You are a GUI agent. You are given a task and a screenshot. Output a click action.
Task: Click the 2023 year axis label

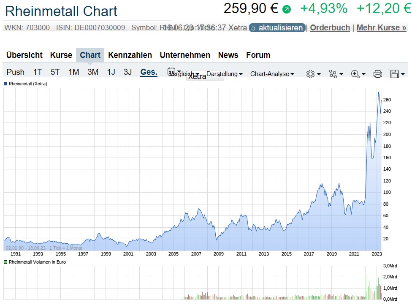pos(377,254)
